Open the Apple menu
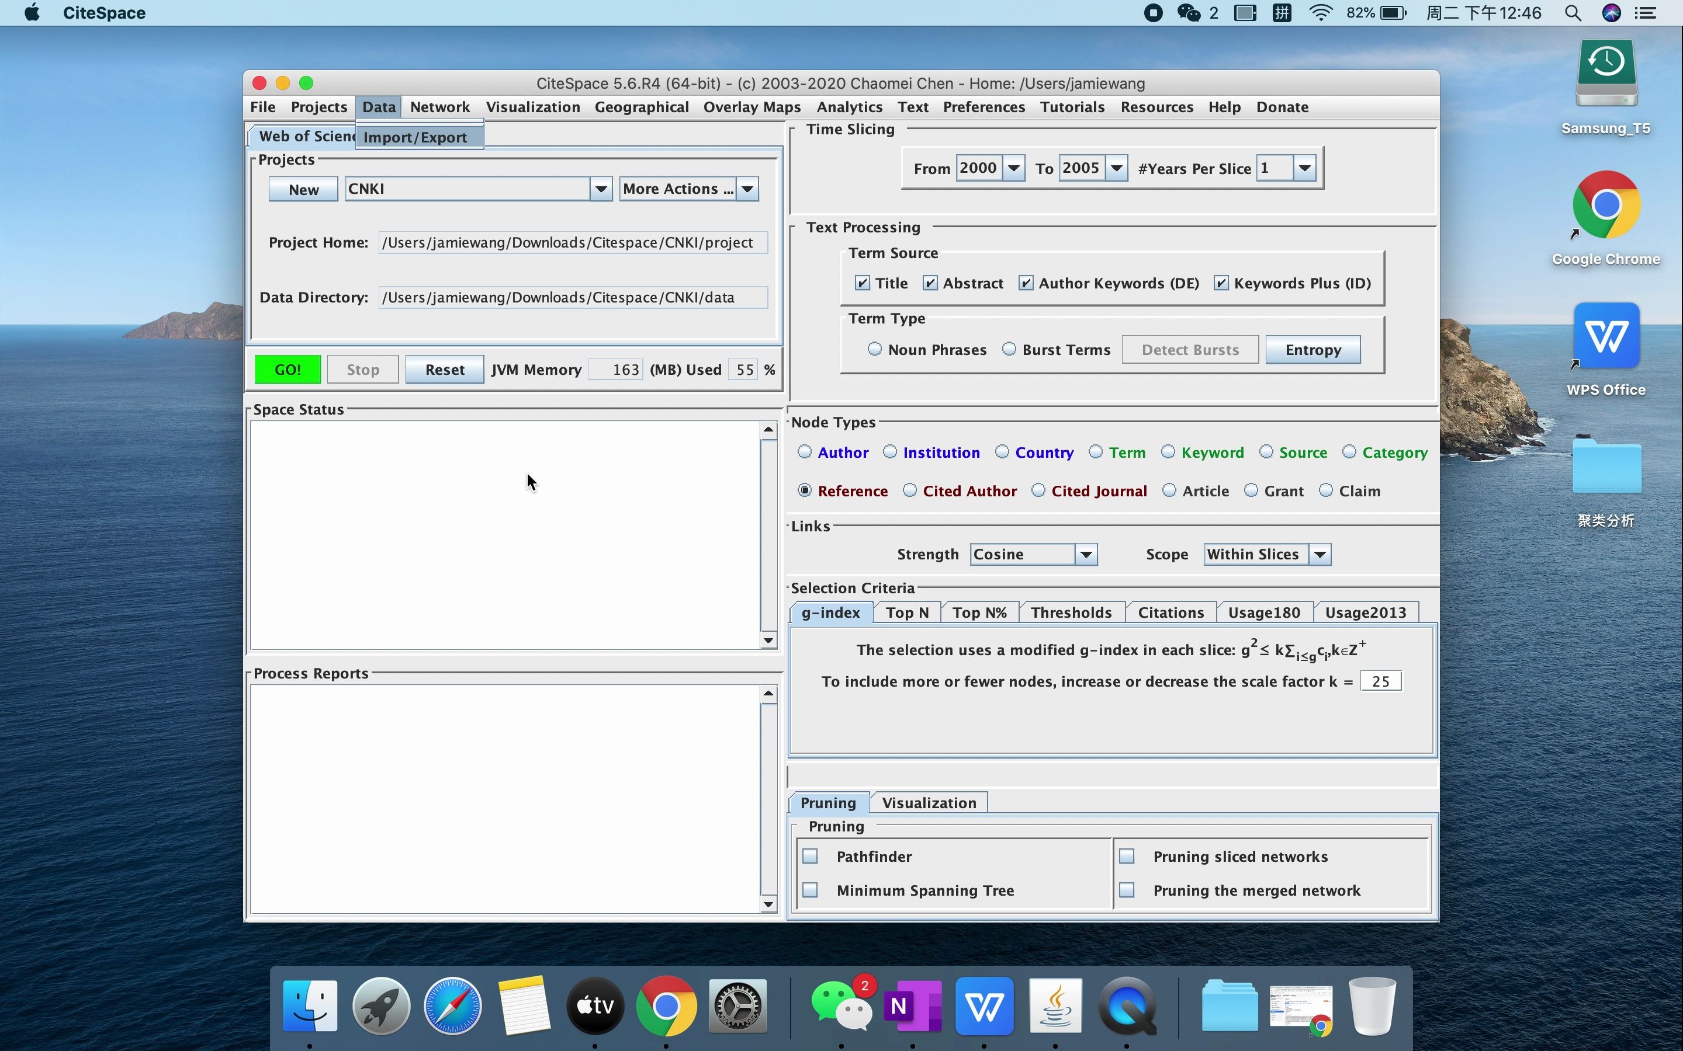Image resolution: width=1683 pixels, height=1051 pixels. pos(32,12)
